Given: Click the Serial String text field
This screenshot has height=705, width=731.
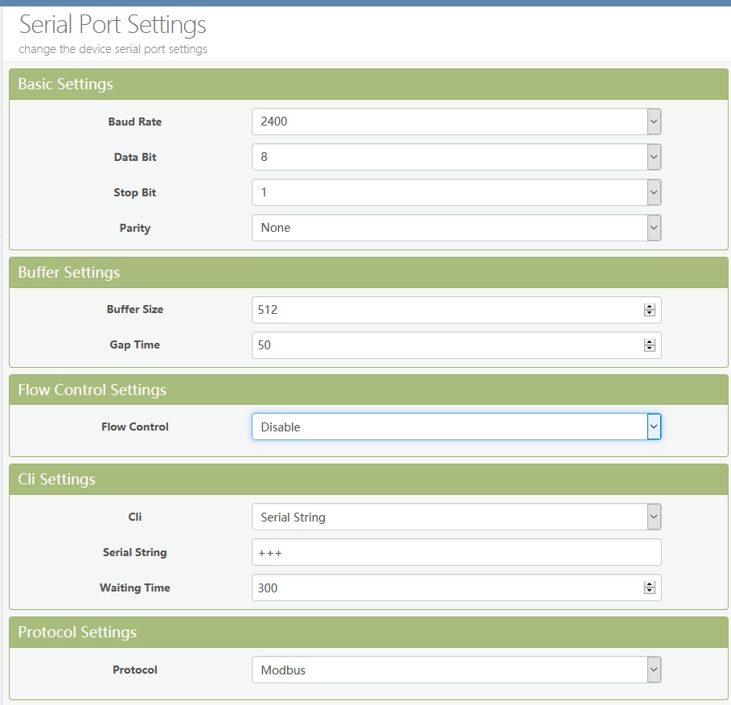Looking at the screenshot, I should tap(455, 552).
